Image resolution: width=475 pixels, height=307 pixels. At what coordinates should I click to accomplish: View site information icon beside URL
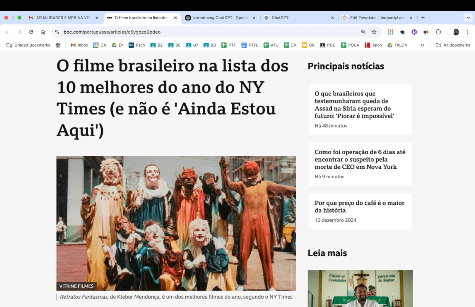[x=57, y=32]
